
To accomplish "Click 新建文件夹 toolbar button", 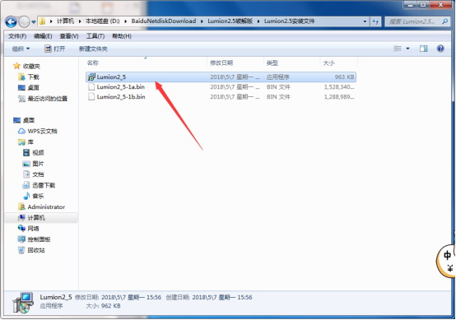I will (x=93, y=49).
